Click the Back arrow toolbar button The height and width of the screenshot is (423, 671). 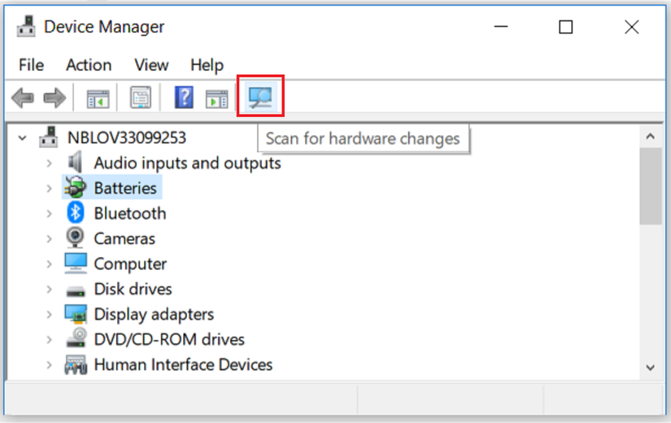tap(23, 98)
